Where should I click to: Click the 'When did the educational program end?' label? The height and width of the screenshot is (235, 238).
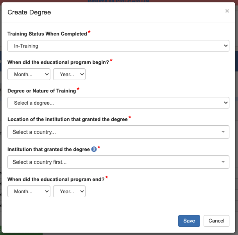pos(56,179)
